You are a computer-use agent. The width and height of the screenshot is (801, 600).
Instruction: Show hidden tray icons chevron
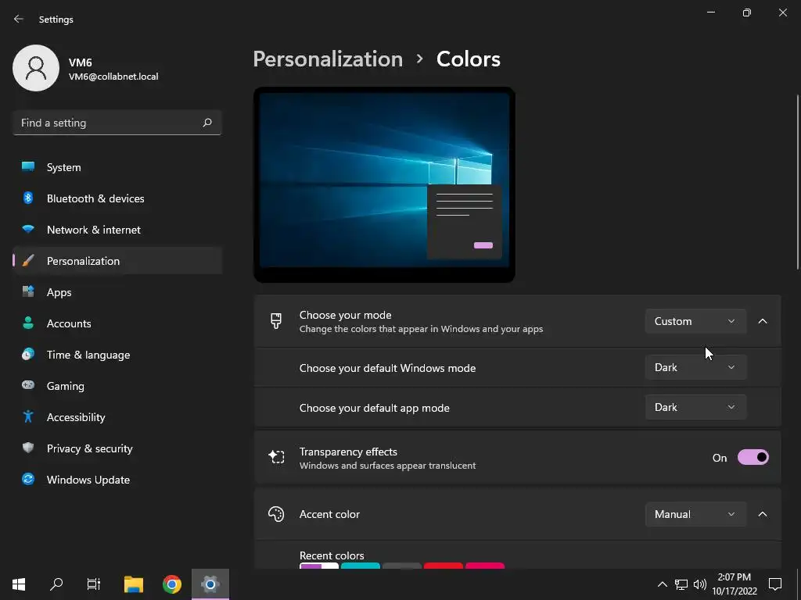pyautogui.click(x=662, y=584)
